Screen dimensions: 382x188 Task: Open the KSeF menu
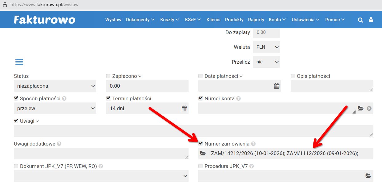pyautogui.click(x=193, y=20)
